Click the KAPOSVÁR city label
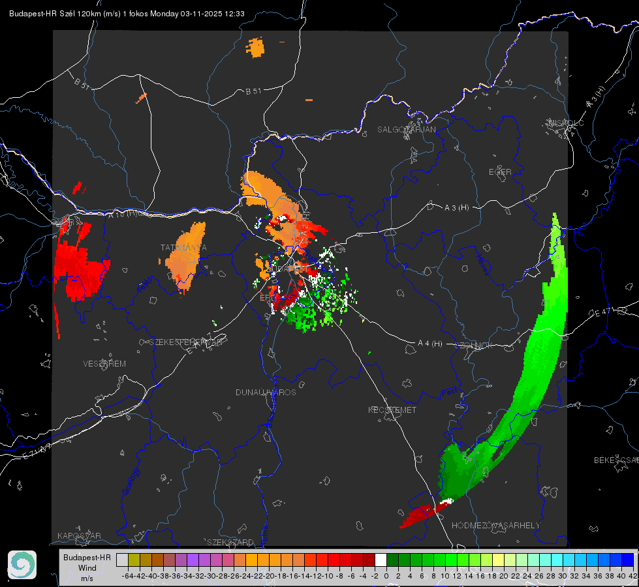This screenshot has width=639, height=587. click(79, 535)
